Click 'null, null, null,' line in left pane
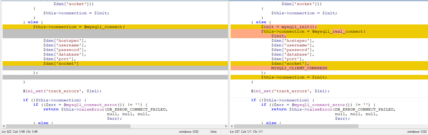 (x=128, y=114)
